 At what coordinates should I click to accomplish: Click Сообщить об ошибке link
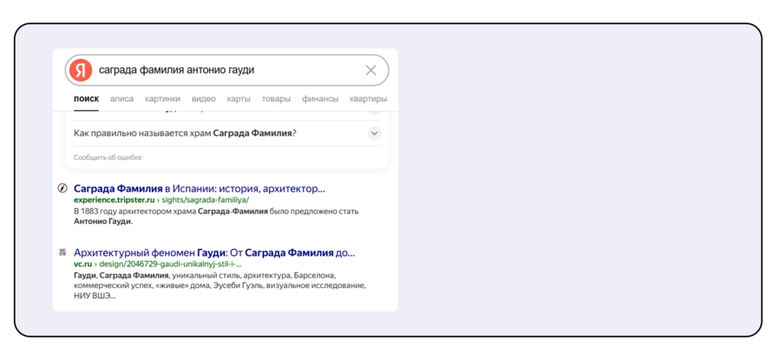pyautogui.click(x=108, y=157)
